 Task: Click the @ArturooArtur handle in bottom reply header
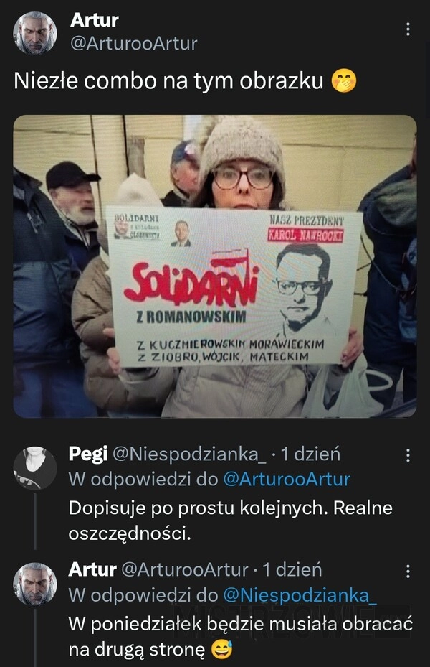[x=185, y=569]
